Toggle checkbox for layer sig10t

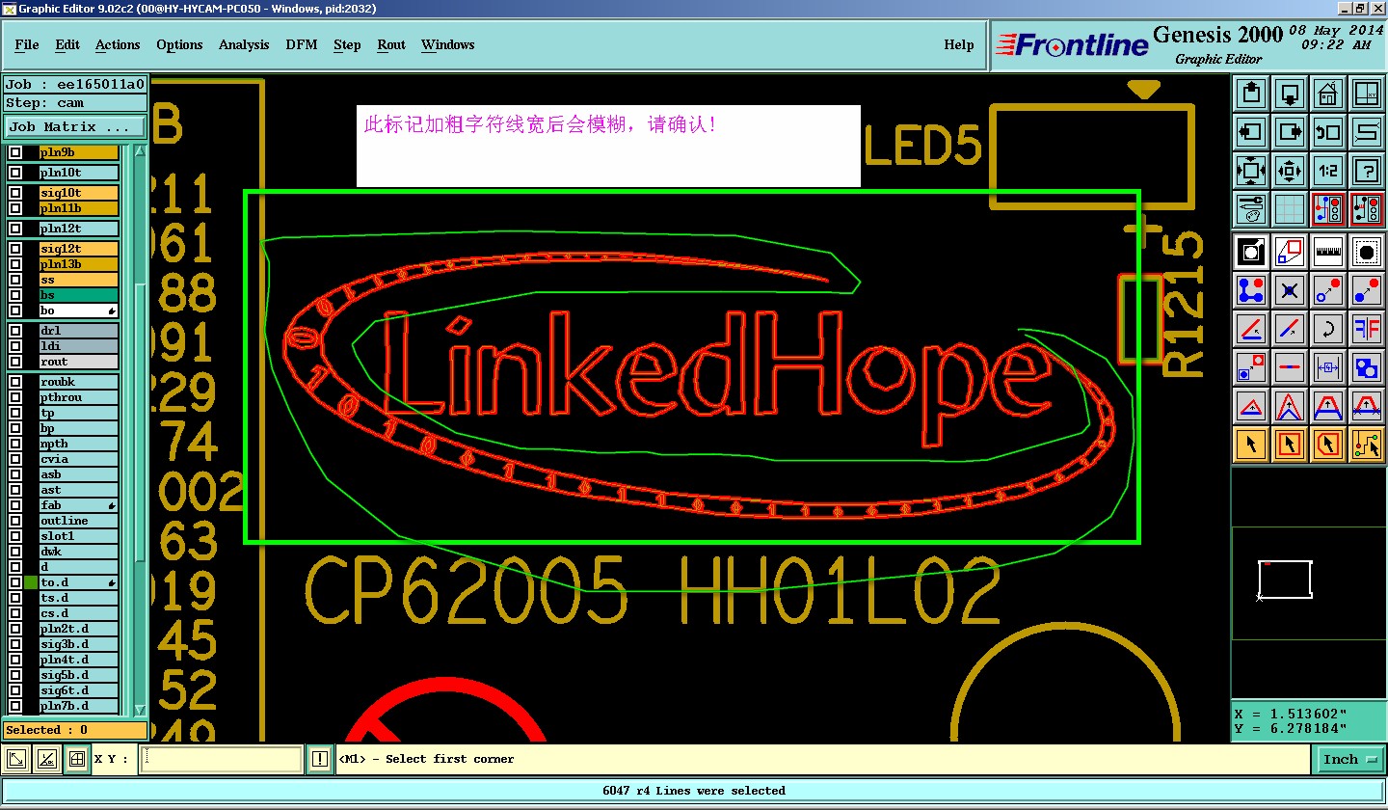(x=15, y=193)
